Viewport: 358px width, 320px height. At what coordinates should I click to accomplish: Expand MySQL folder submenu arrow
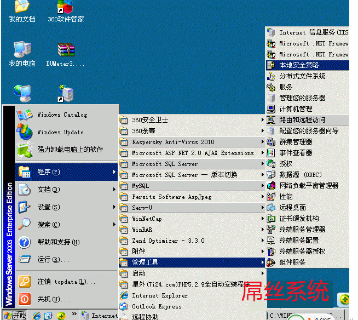point(262,186)
